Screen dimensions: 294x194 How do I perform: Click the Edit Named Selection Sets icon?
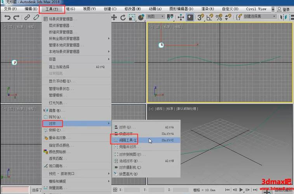pyautogui.click(x=239, y=17)
